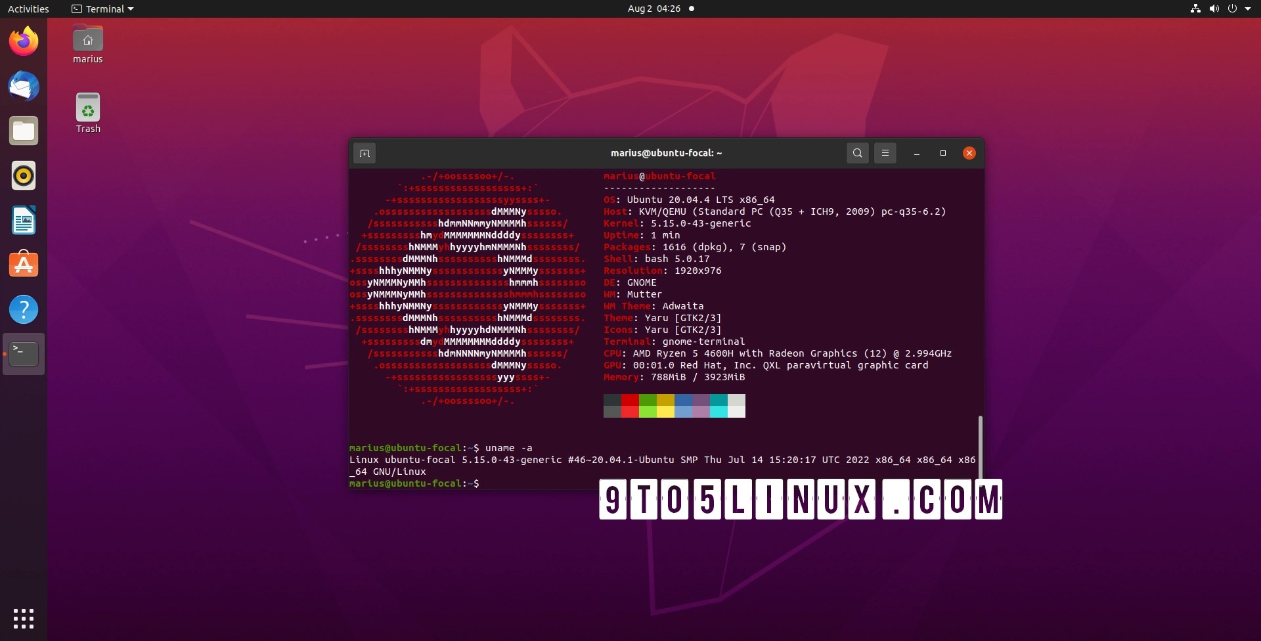Click the green swatch in the neofetch palette
This screenshot has width=1261, height=641.
point(647,406)
